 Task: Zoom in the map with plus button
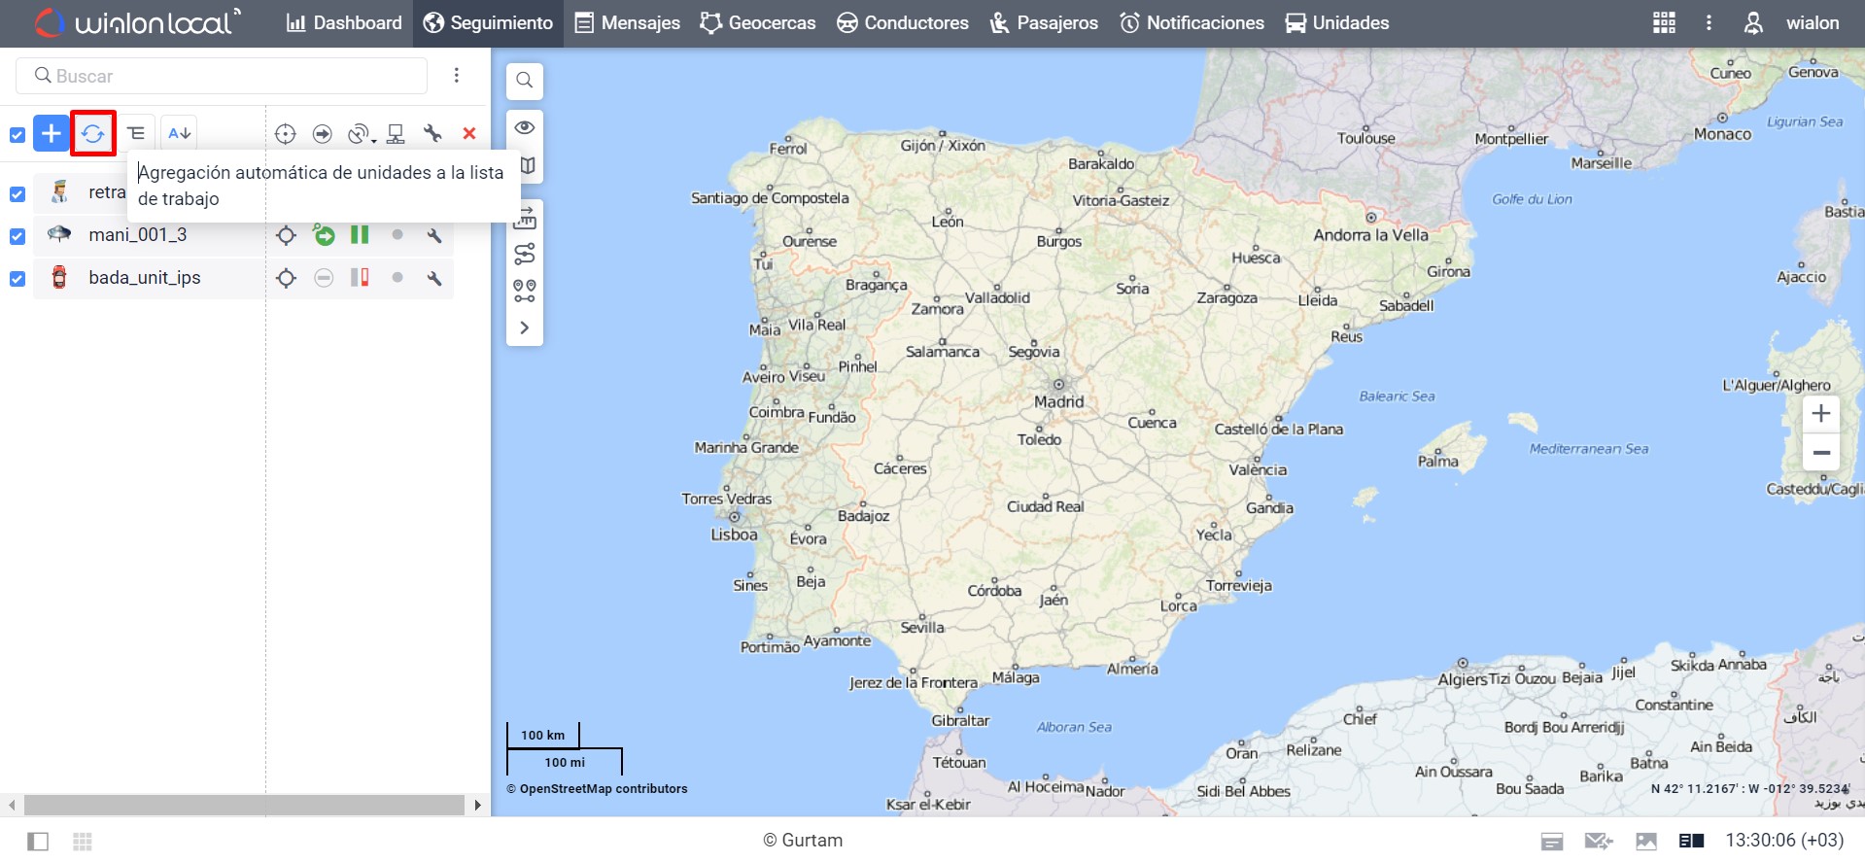point(1821,413)
